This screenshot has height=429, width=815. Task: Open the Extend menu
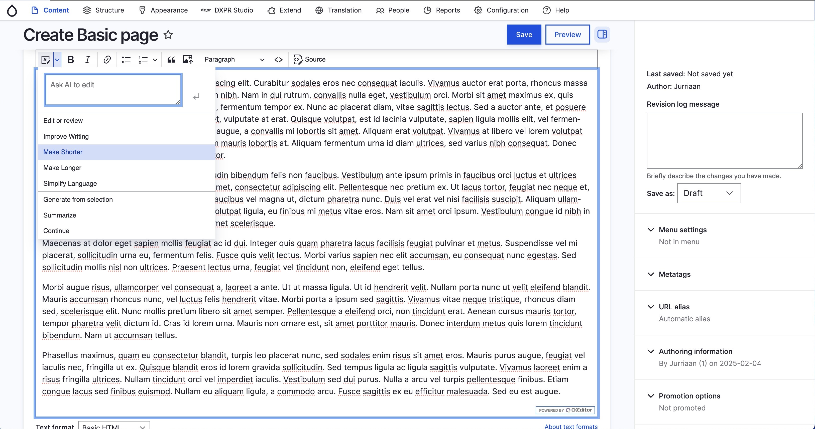[284, 10]
